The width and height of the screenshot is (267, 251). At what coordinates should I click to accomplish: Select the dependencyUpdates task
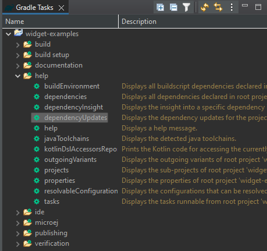(76, 118)
